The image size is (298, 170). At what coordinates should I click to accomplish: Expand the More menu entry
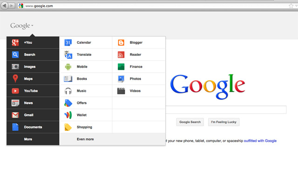28,139
